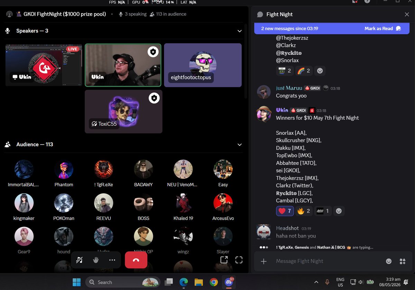Toggle the heart reaction with 7 count
Image resolution: width=415 pixels, height=290 pixels.
(x=285, y=211)
